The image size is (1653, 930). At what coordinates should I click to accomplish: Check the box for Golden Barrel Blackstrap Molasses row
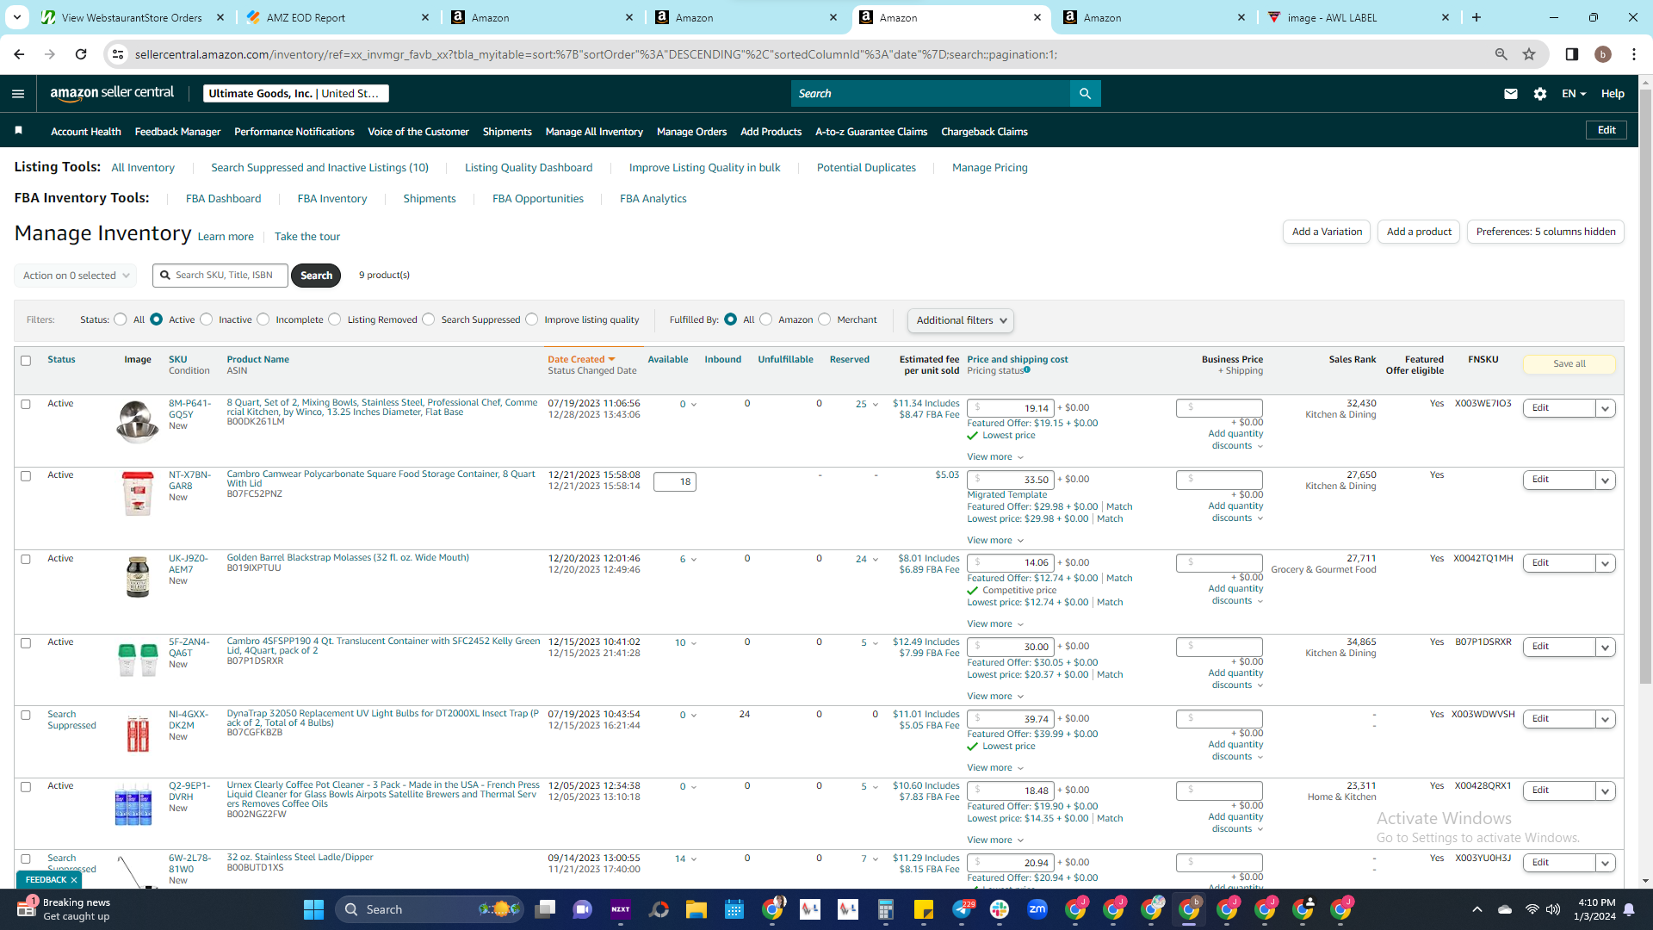click(x=26, y=560)
